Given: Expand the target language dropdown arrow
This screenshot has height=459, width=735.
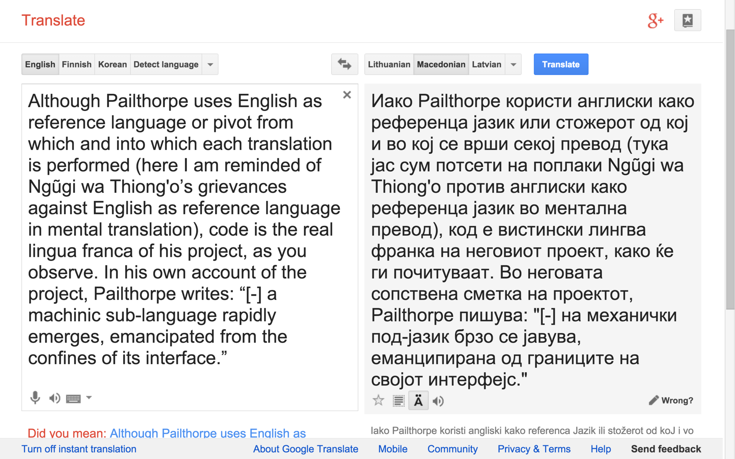Looking at the screenshot, I should (513, 64).
